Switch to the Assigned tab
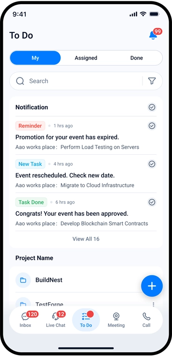172x356 pixels. point(86,58)
